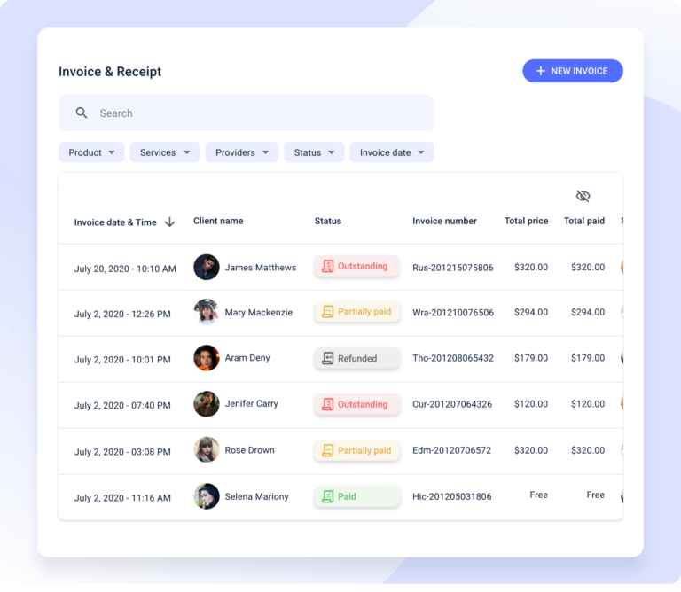
Task: Click the search magnifier icon
Action: 82,113
